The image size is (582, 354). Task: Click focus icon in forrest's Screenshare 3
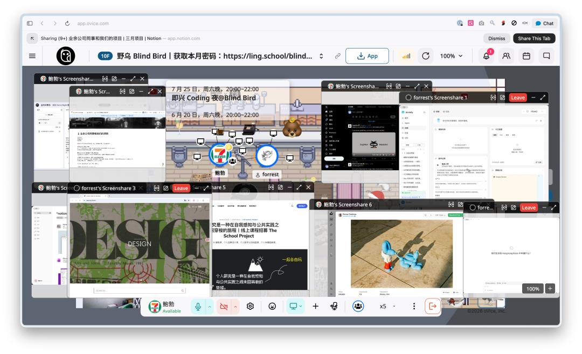click(157, 188)
